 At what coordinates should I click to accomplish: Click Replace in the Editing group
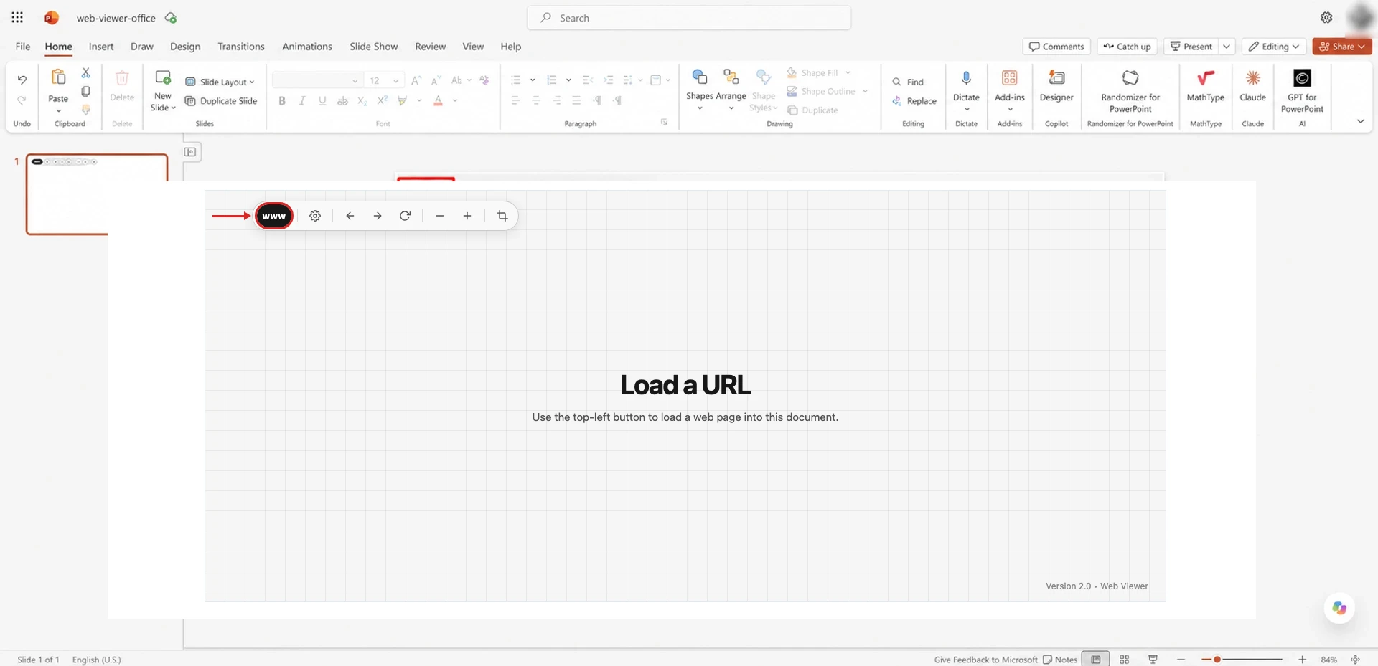click(x=914, y=101)
